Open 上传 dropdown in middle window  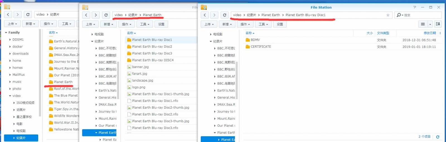(90, 24)
